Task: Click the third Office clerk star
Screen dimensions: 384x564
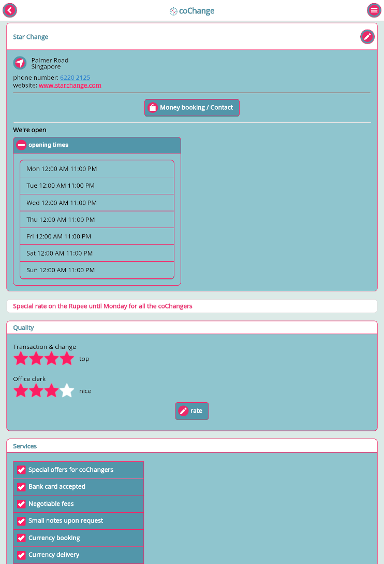Action: click(52, 391)
